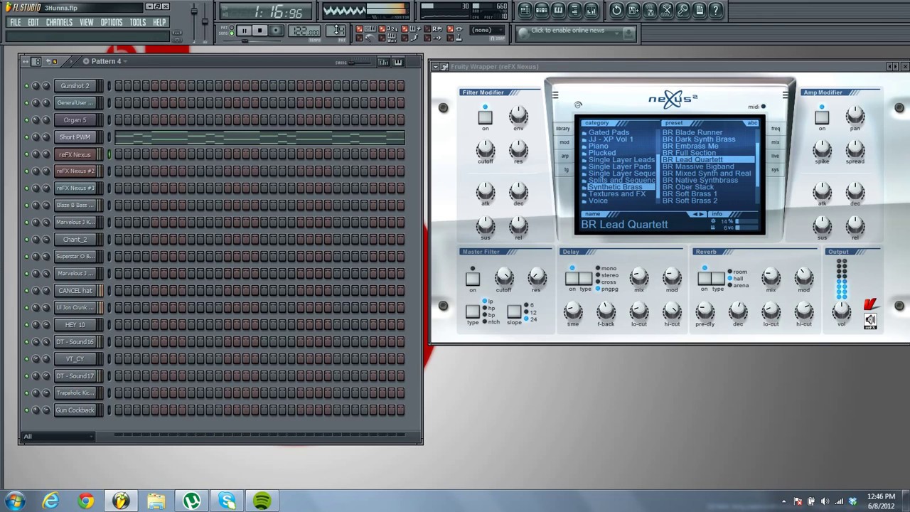
Task: Click the undo history icon
Action: [616, 10]
